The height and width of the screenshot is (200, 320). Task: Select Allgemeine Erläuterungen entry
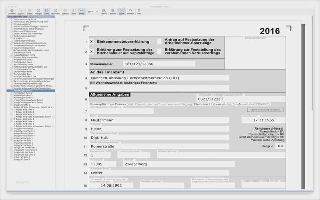(x=25, y=31)
